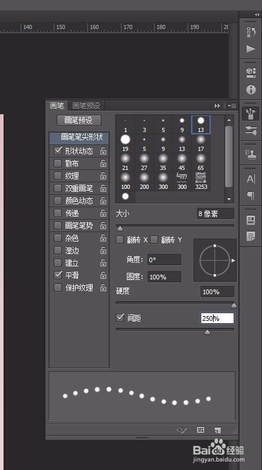Click the lock icon beside 纹理

coord(103,176)
